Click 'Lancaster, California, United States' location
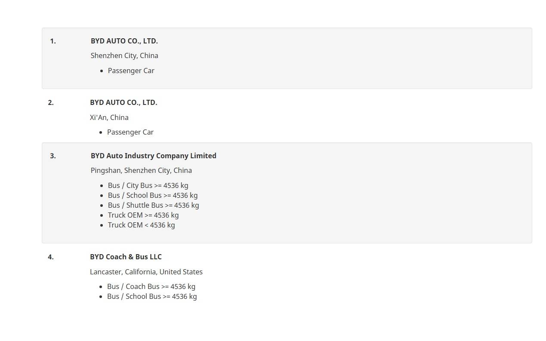546x341 pixels. click(146, 272)
